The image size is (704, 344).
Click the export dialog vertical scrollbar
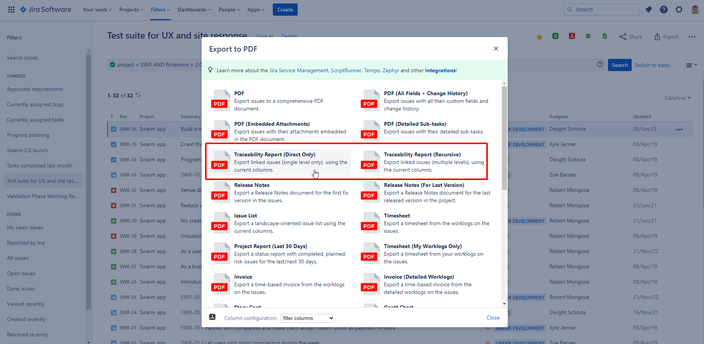[x=504, y=138]
